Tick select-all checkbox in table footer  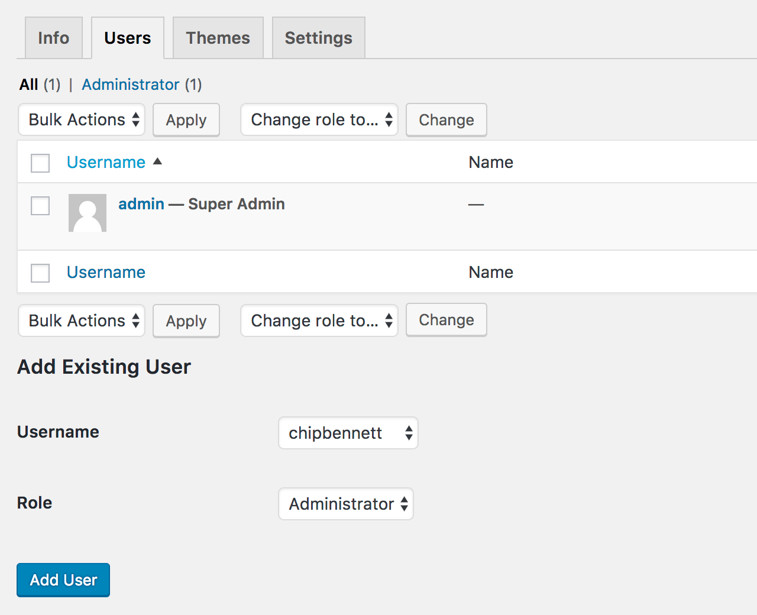40,273
